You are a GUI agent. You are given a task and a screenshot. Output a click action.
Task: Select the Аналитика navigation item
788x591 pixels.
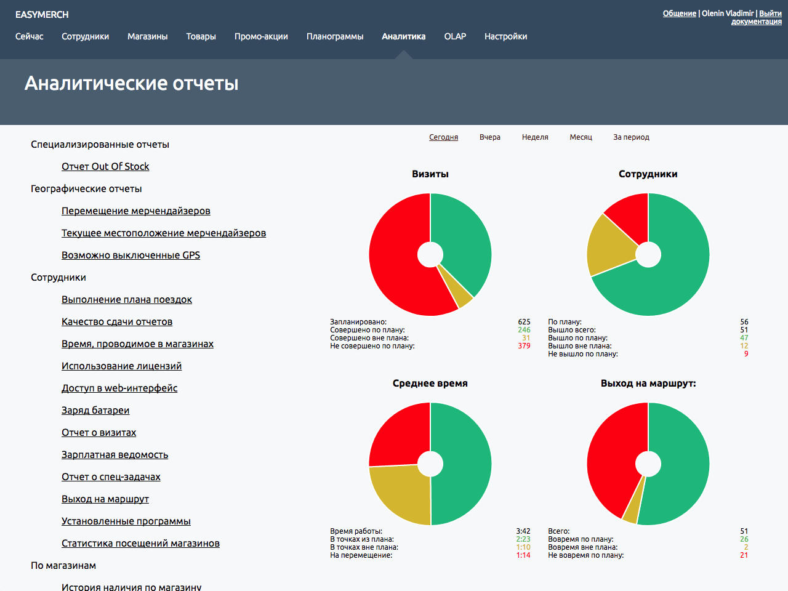coord(404,36)
